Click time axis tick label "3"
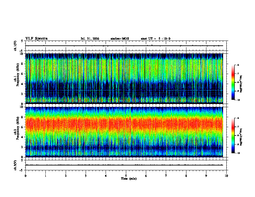The image size is (255, 197). click(x=86, y=176)
